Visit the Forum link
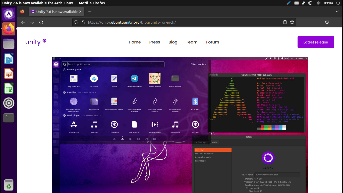 [212, 42]
